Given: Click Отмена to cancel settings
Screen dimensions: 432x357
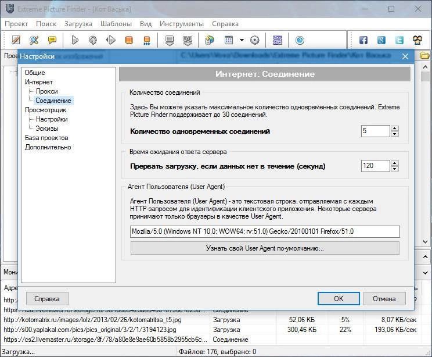Looking at the screenshot, I should point(384,299).
